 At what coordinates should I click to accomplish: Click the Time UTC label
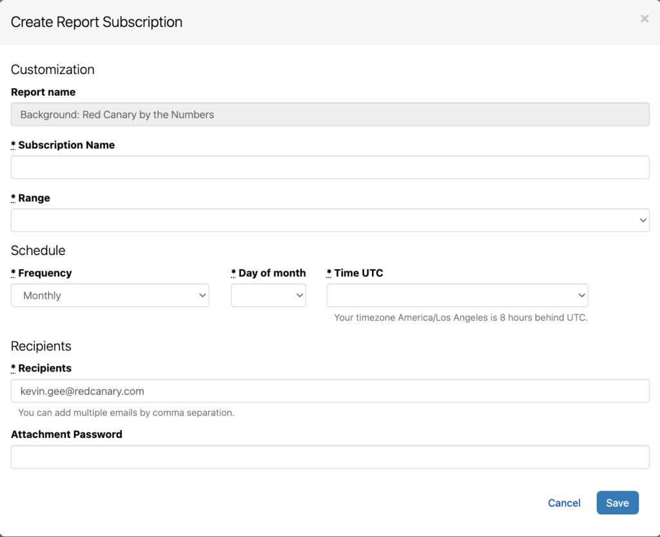[x=358, y=273]
